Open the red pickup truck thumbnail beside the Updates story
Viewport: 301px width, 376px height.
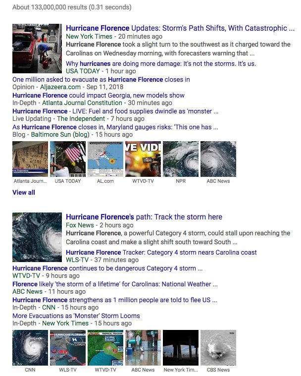[37, 49]
